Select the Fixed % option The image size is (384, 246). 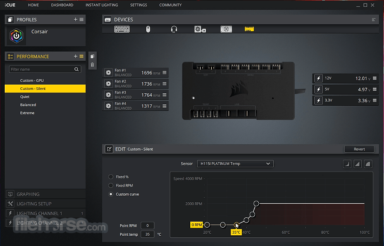tap(111, 177)
